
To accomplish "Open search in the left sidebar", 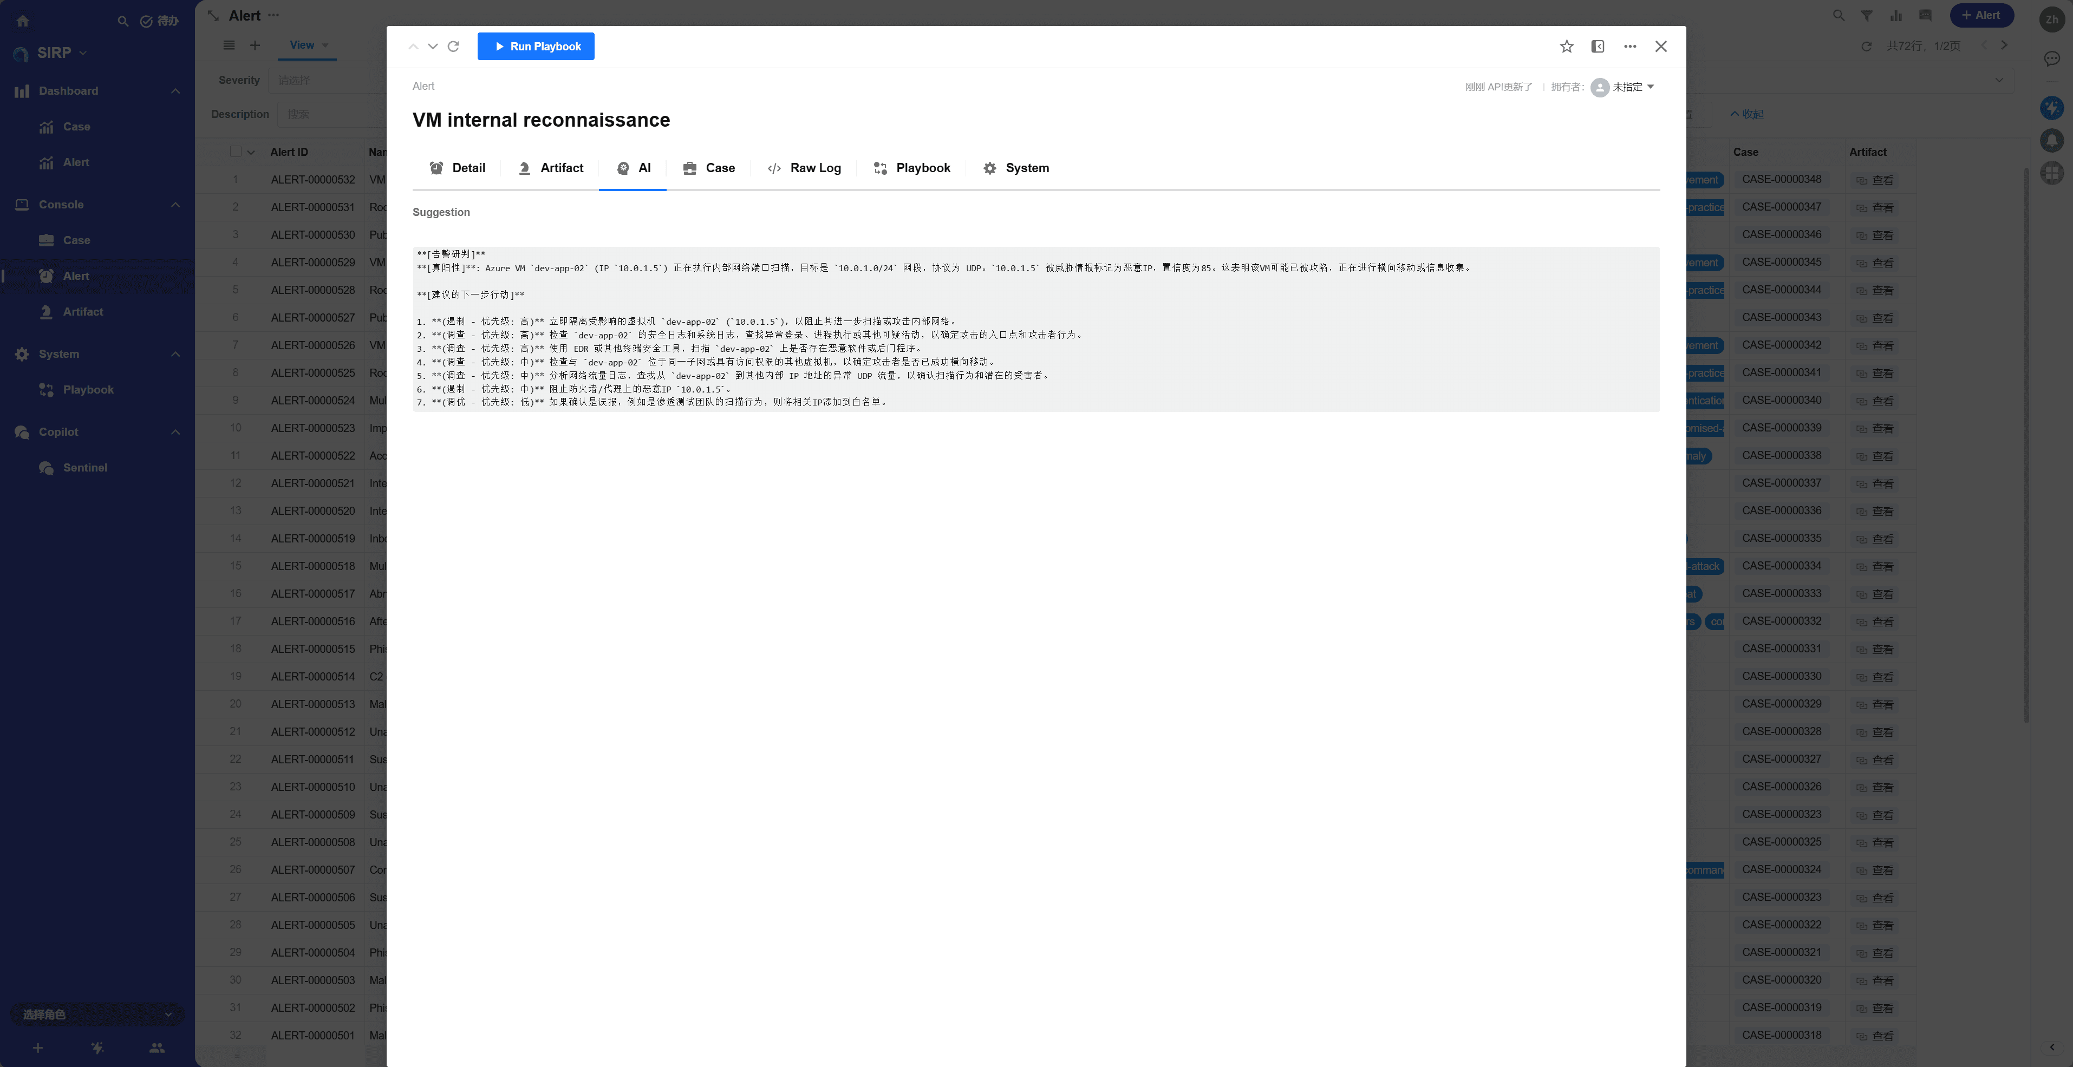I will pos(122,21).
